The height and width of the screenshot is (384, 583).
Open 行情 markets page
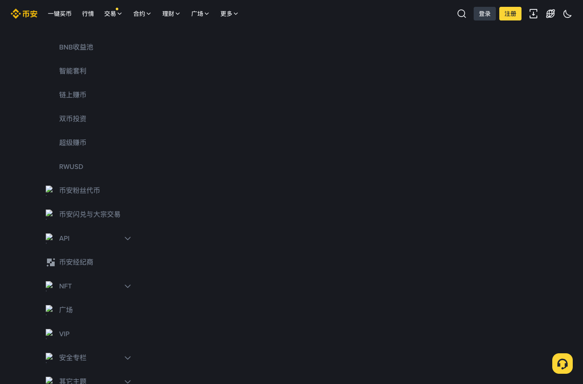click(88, 14)
